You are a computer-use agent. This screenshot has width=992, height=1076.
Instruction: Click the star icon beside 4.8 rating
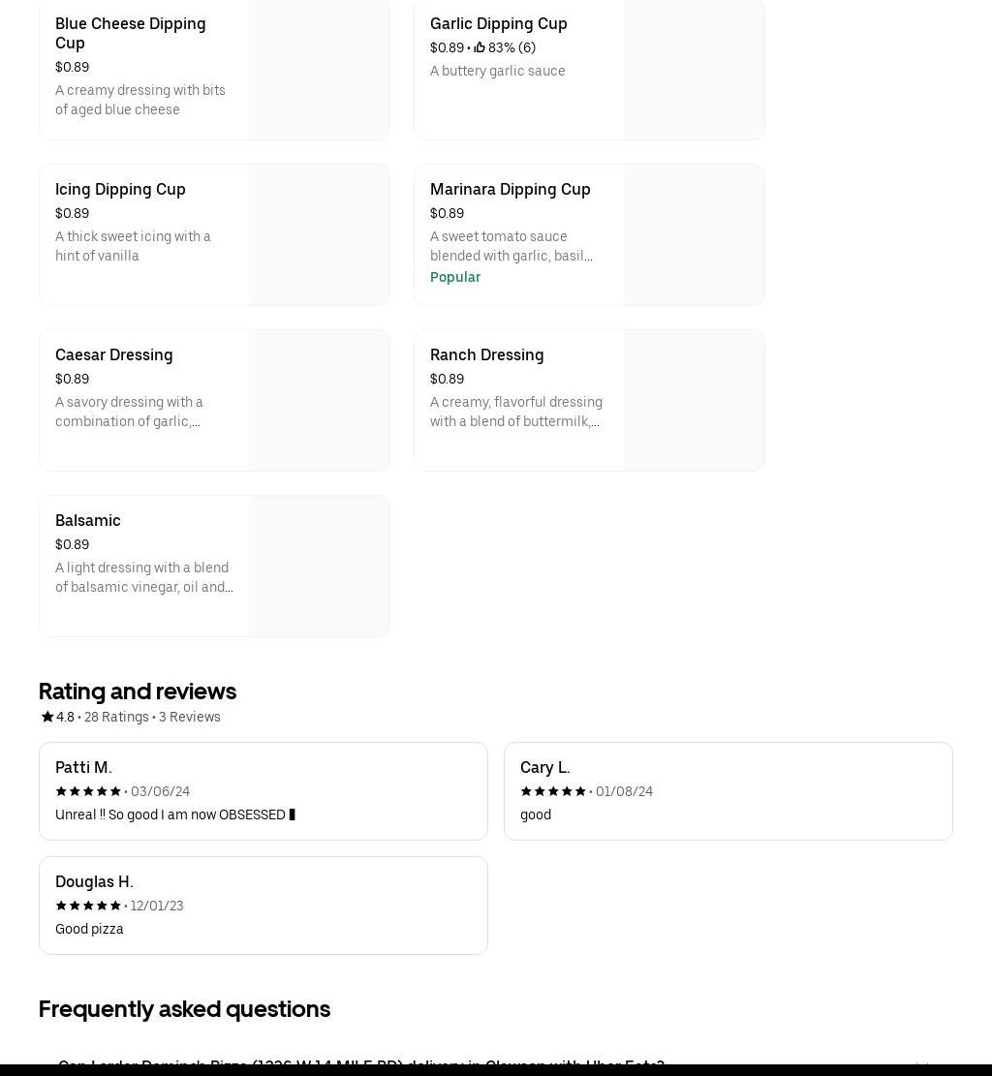(x=46, y=717)
